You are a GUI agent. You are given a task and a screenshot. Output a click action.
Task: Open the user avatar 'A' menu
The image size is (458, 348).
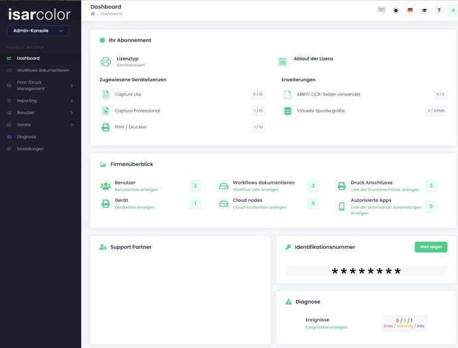point(453,10)
